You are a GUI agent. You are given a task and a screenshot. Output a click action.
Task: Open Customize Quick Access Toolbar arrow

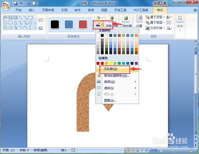pos(42,3)
